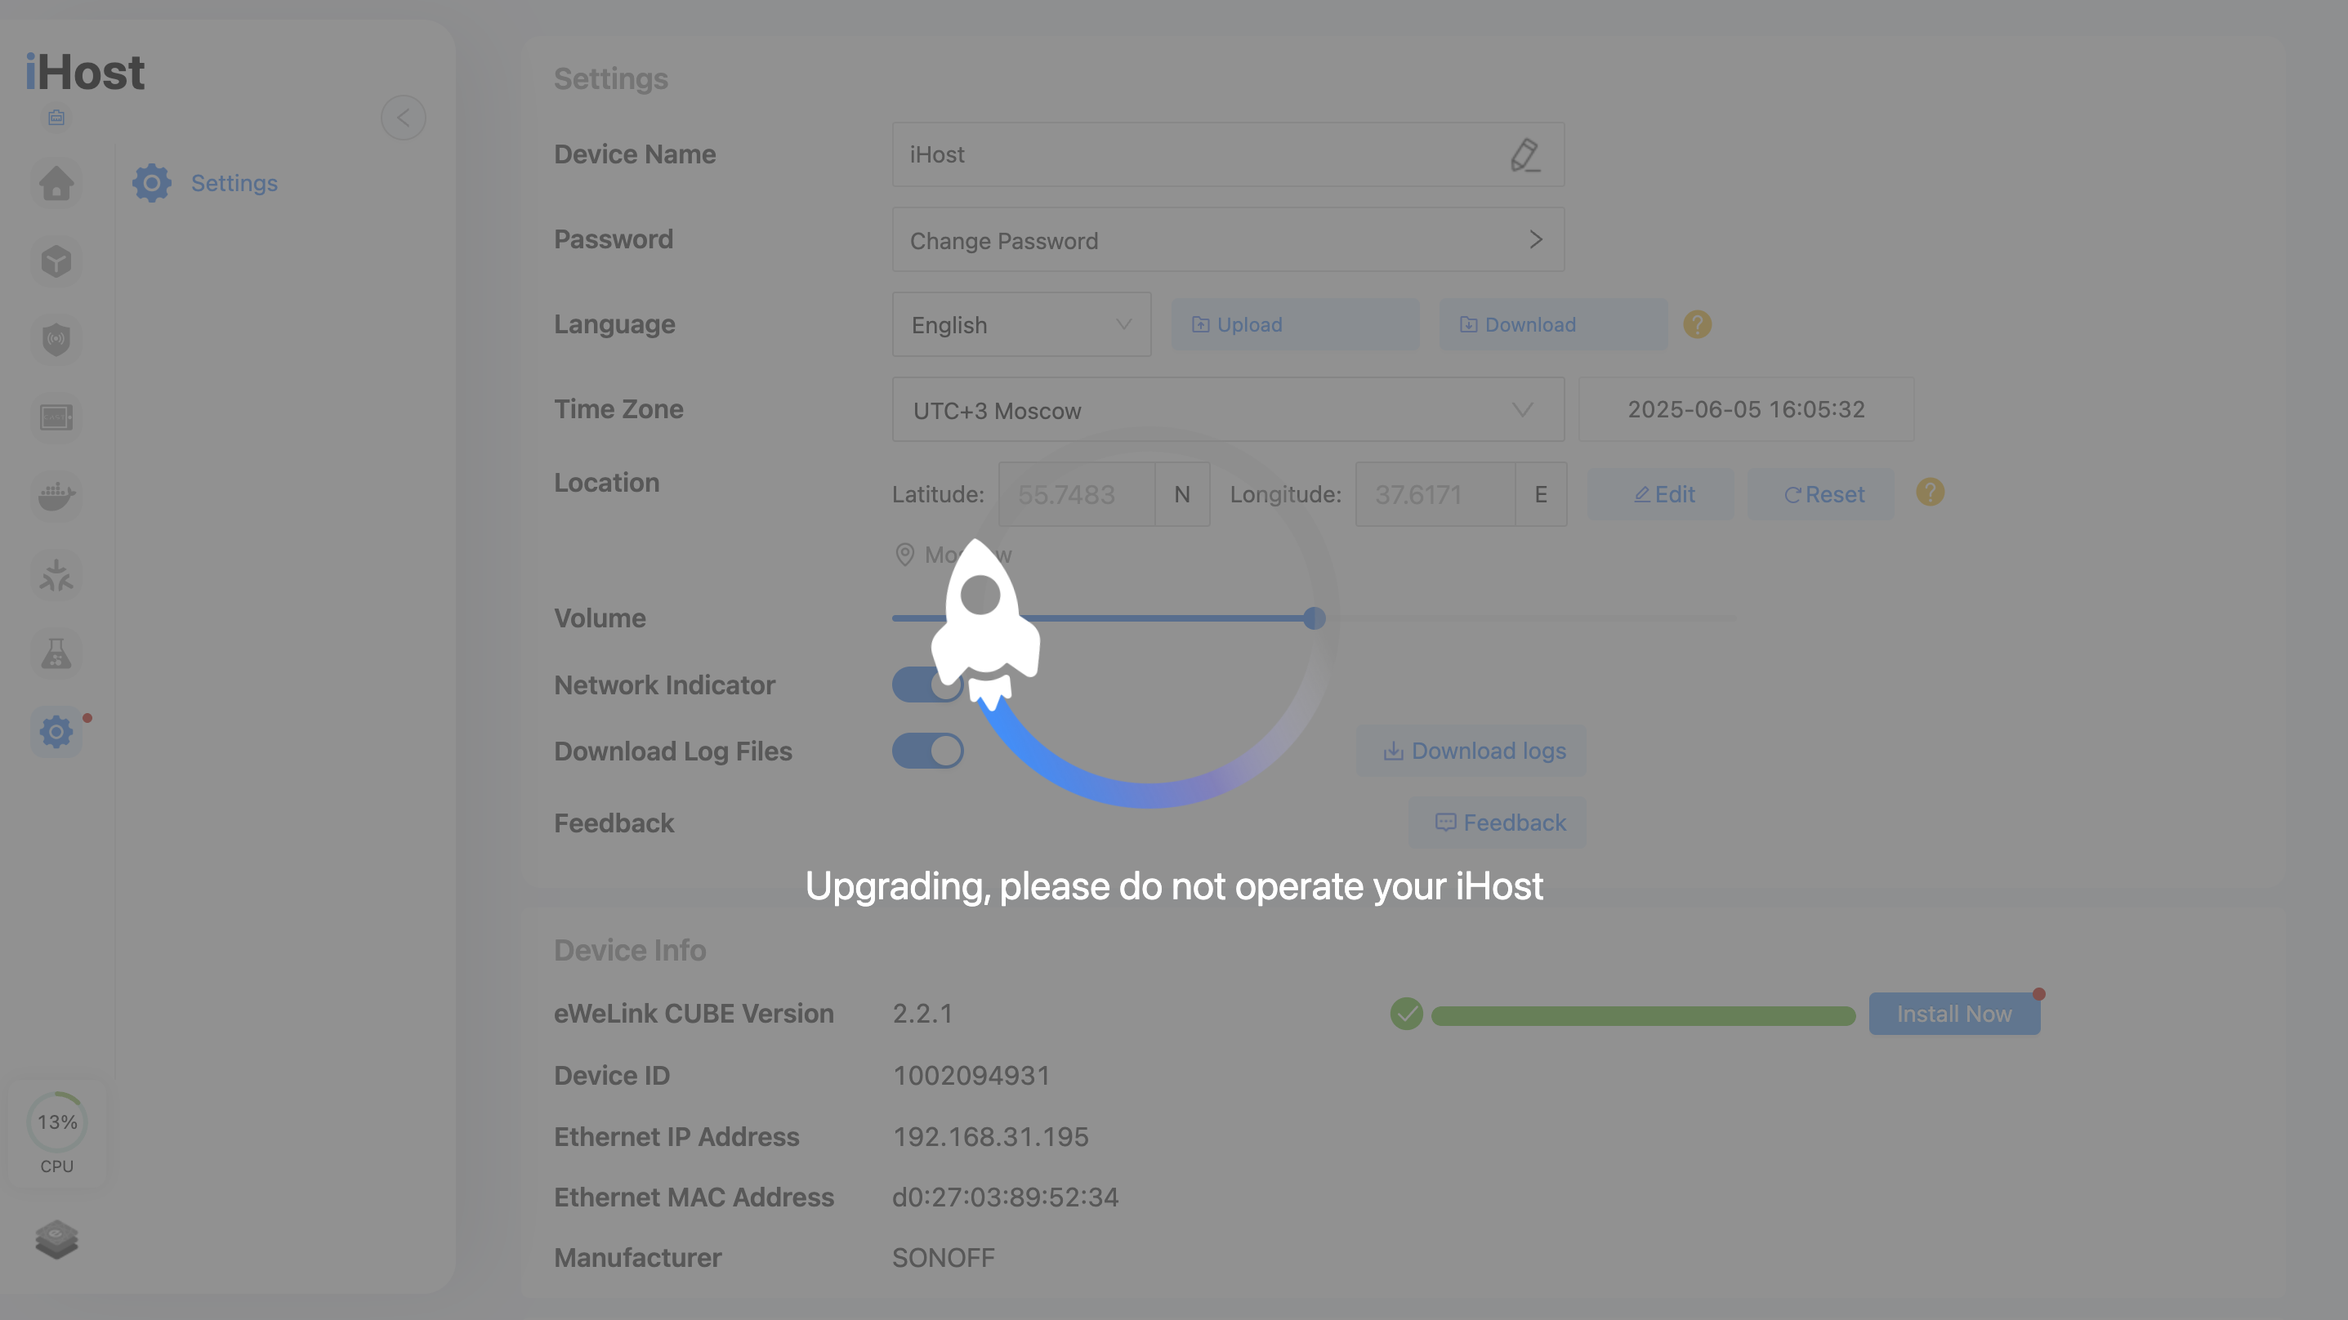Image resolution: width=2348 pixels, height=1320 pixels.
Task: Click the Device ID value 1002094931
Action: click(971, 1076)
